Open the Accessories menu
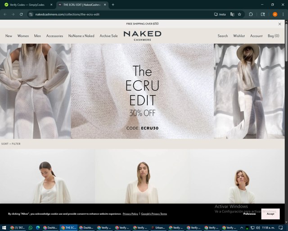The height and width of the screenshot is (231, 288). click(x=54, y=36)
